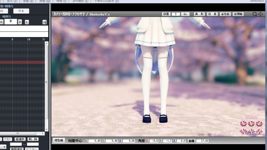The width and height of the screenshot is (267, 150).
Task: Click frame marker 10 on the timeline ruler
Action: point(29,39)
